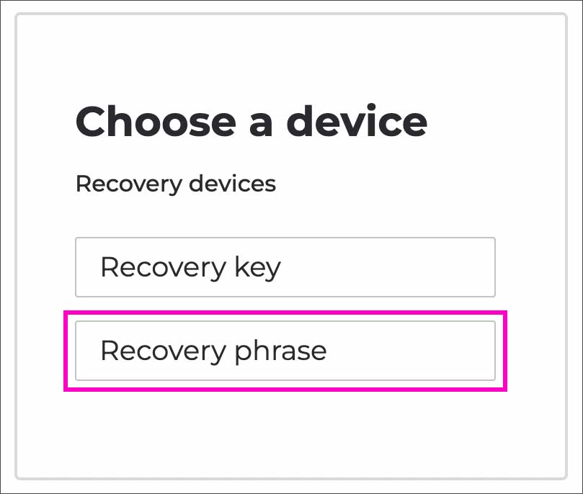Click the word "device" in the heading
The height and width of the screenshot is (494, 583).
(356, 121)
